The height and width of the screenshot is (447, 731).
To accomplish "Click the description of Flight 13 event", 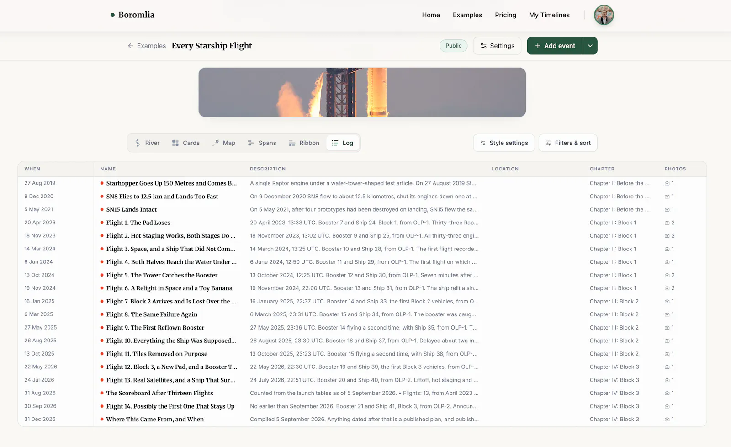I will click(x=364, y=380).
